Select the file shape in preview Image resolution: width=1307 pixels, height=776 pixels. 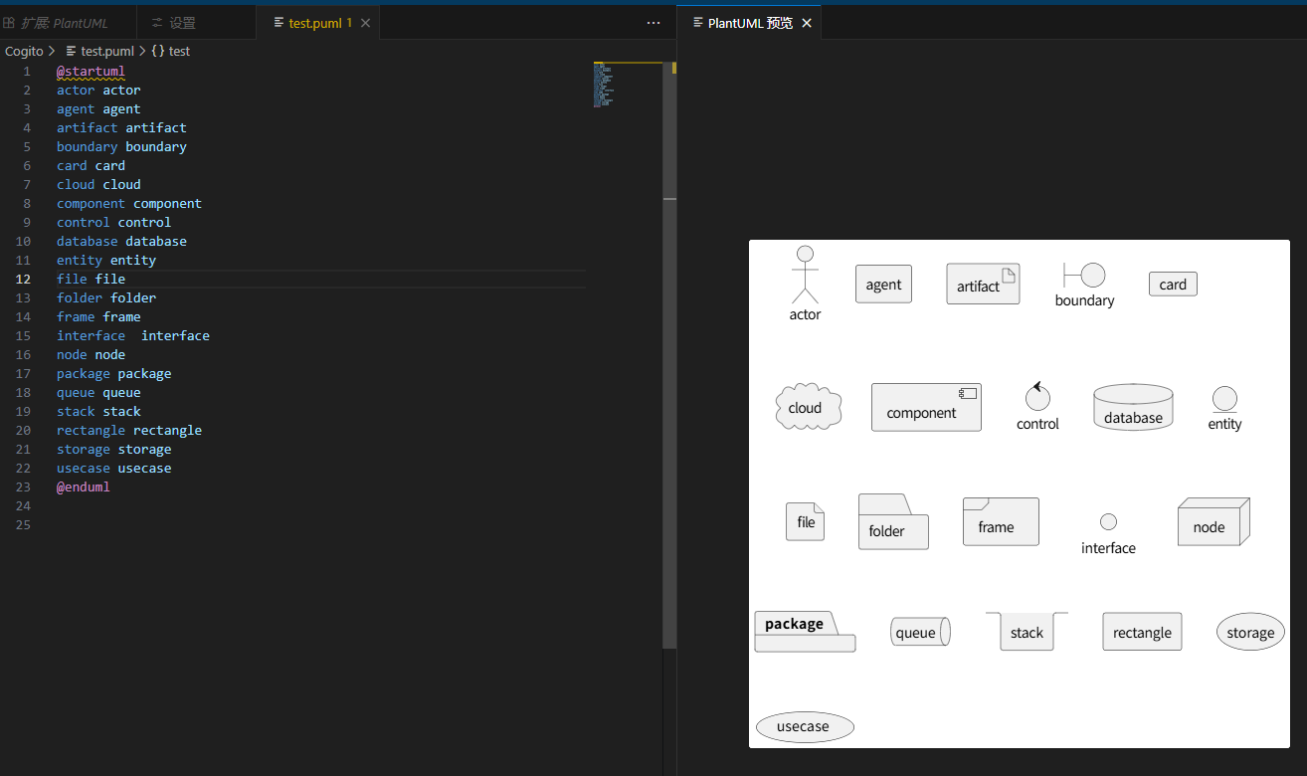806,521
